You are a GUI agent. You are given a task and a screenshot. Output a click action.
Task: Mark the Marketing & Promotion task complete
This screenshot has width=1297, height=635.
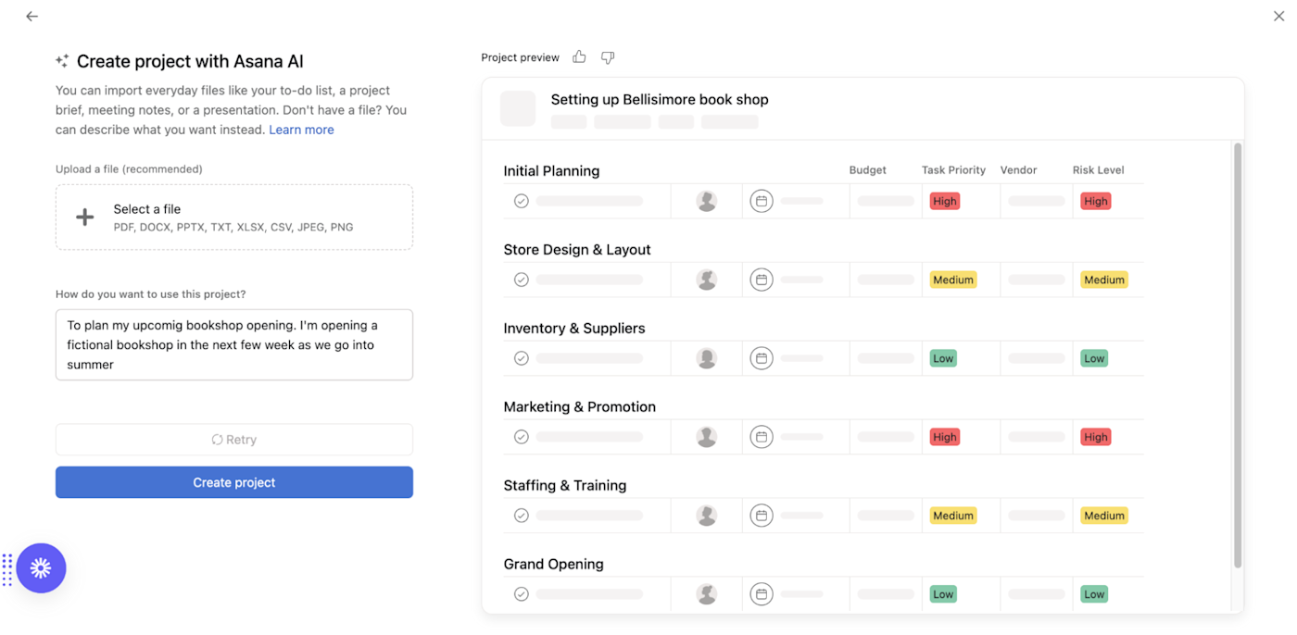pos(522,437)
